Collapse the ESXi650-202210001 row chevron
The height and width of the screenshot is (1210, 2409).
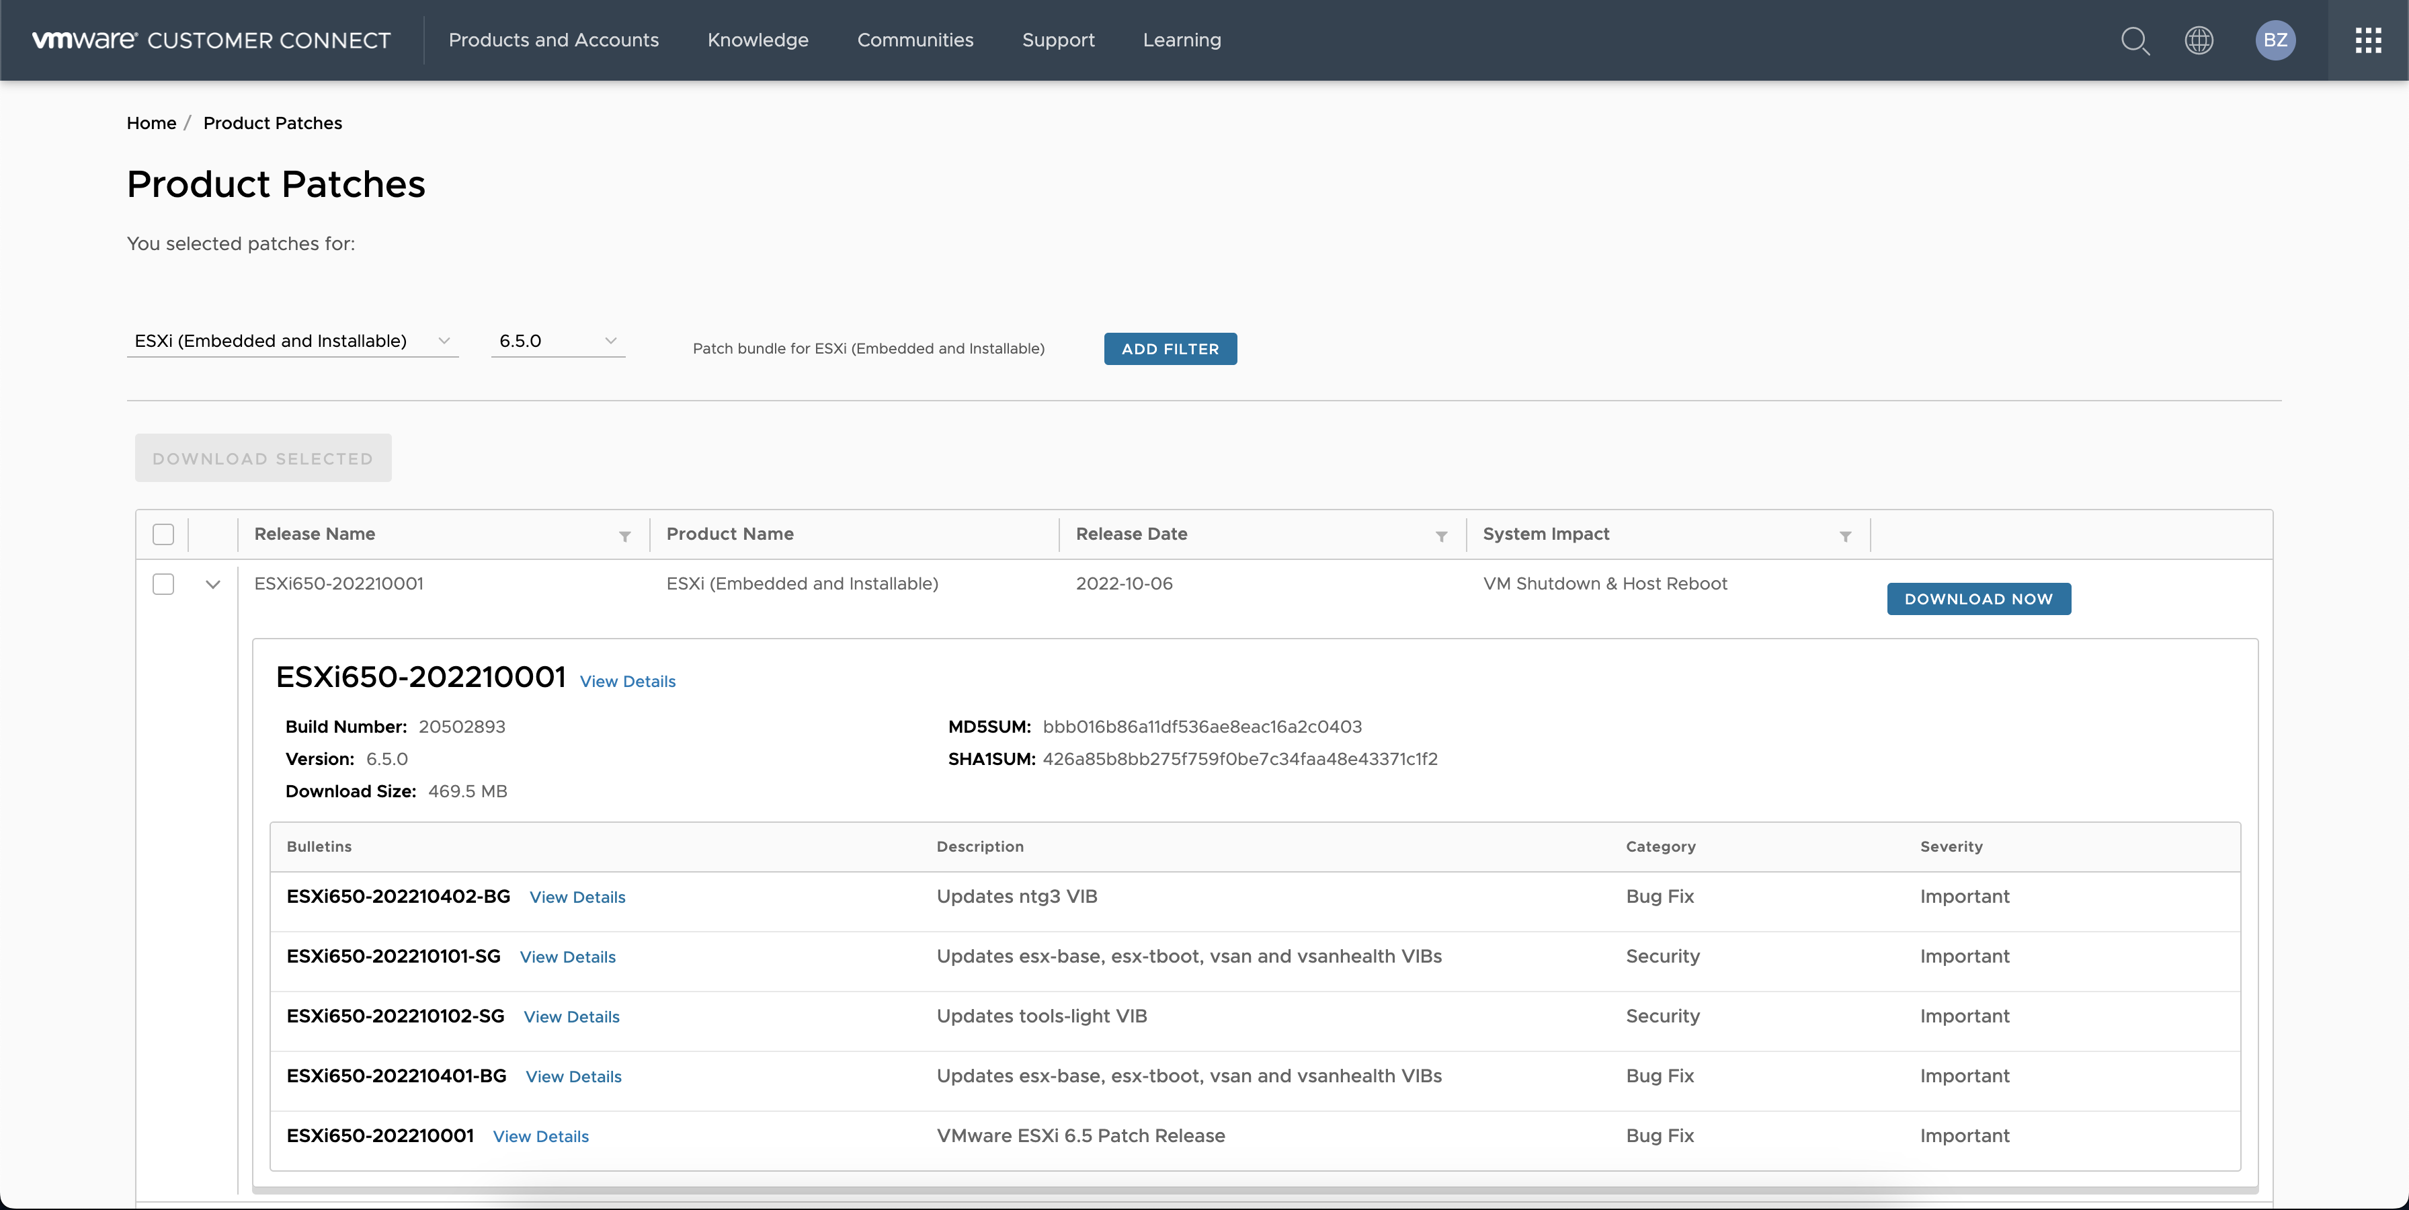[x=213, y=584]
